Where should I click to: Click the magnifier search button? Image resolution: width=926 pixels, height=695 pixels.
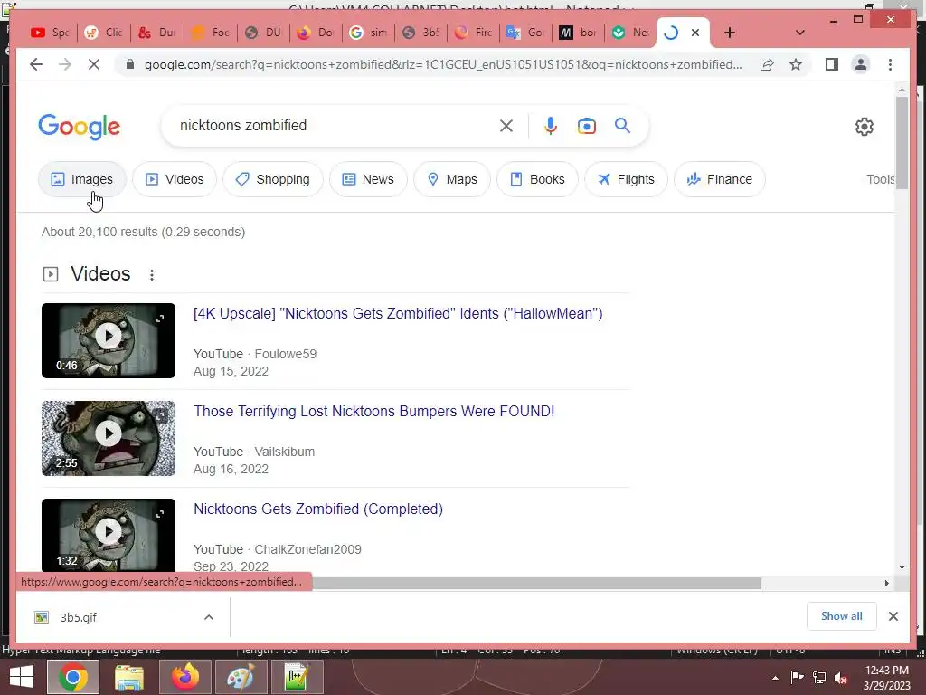tap(622, 125)
